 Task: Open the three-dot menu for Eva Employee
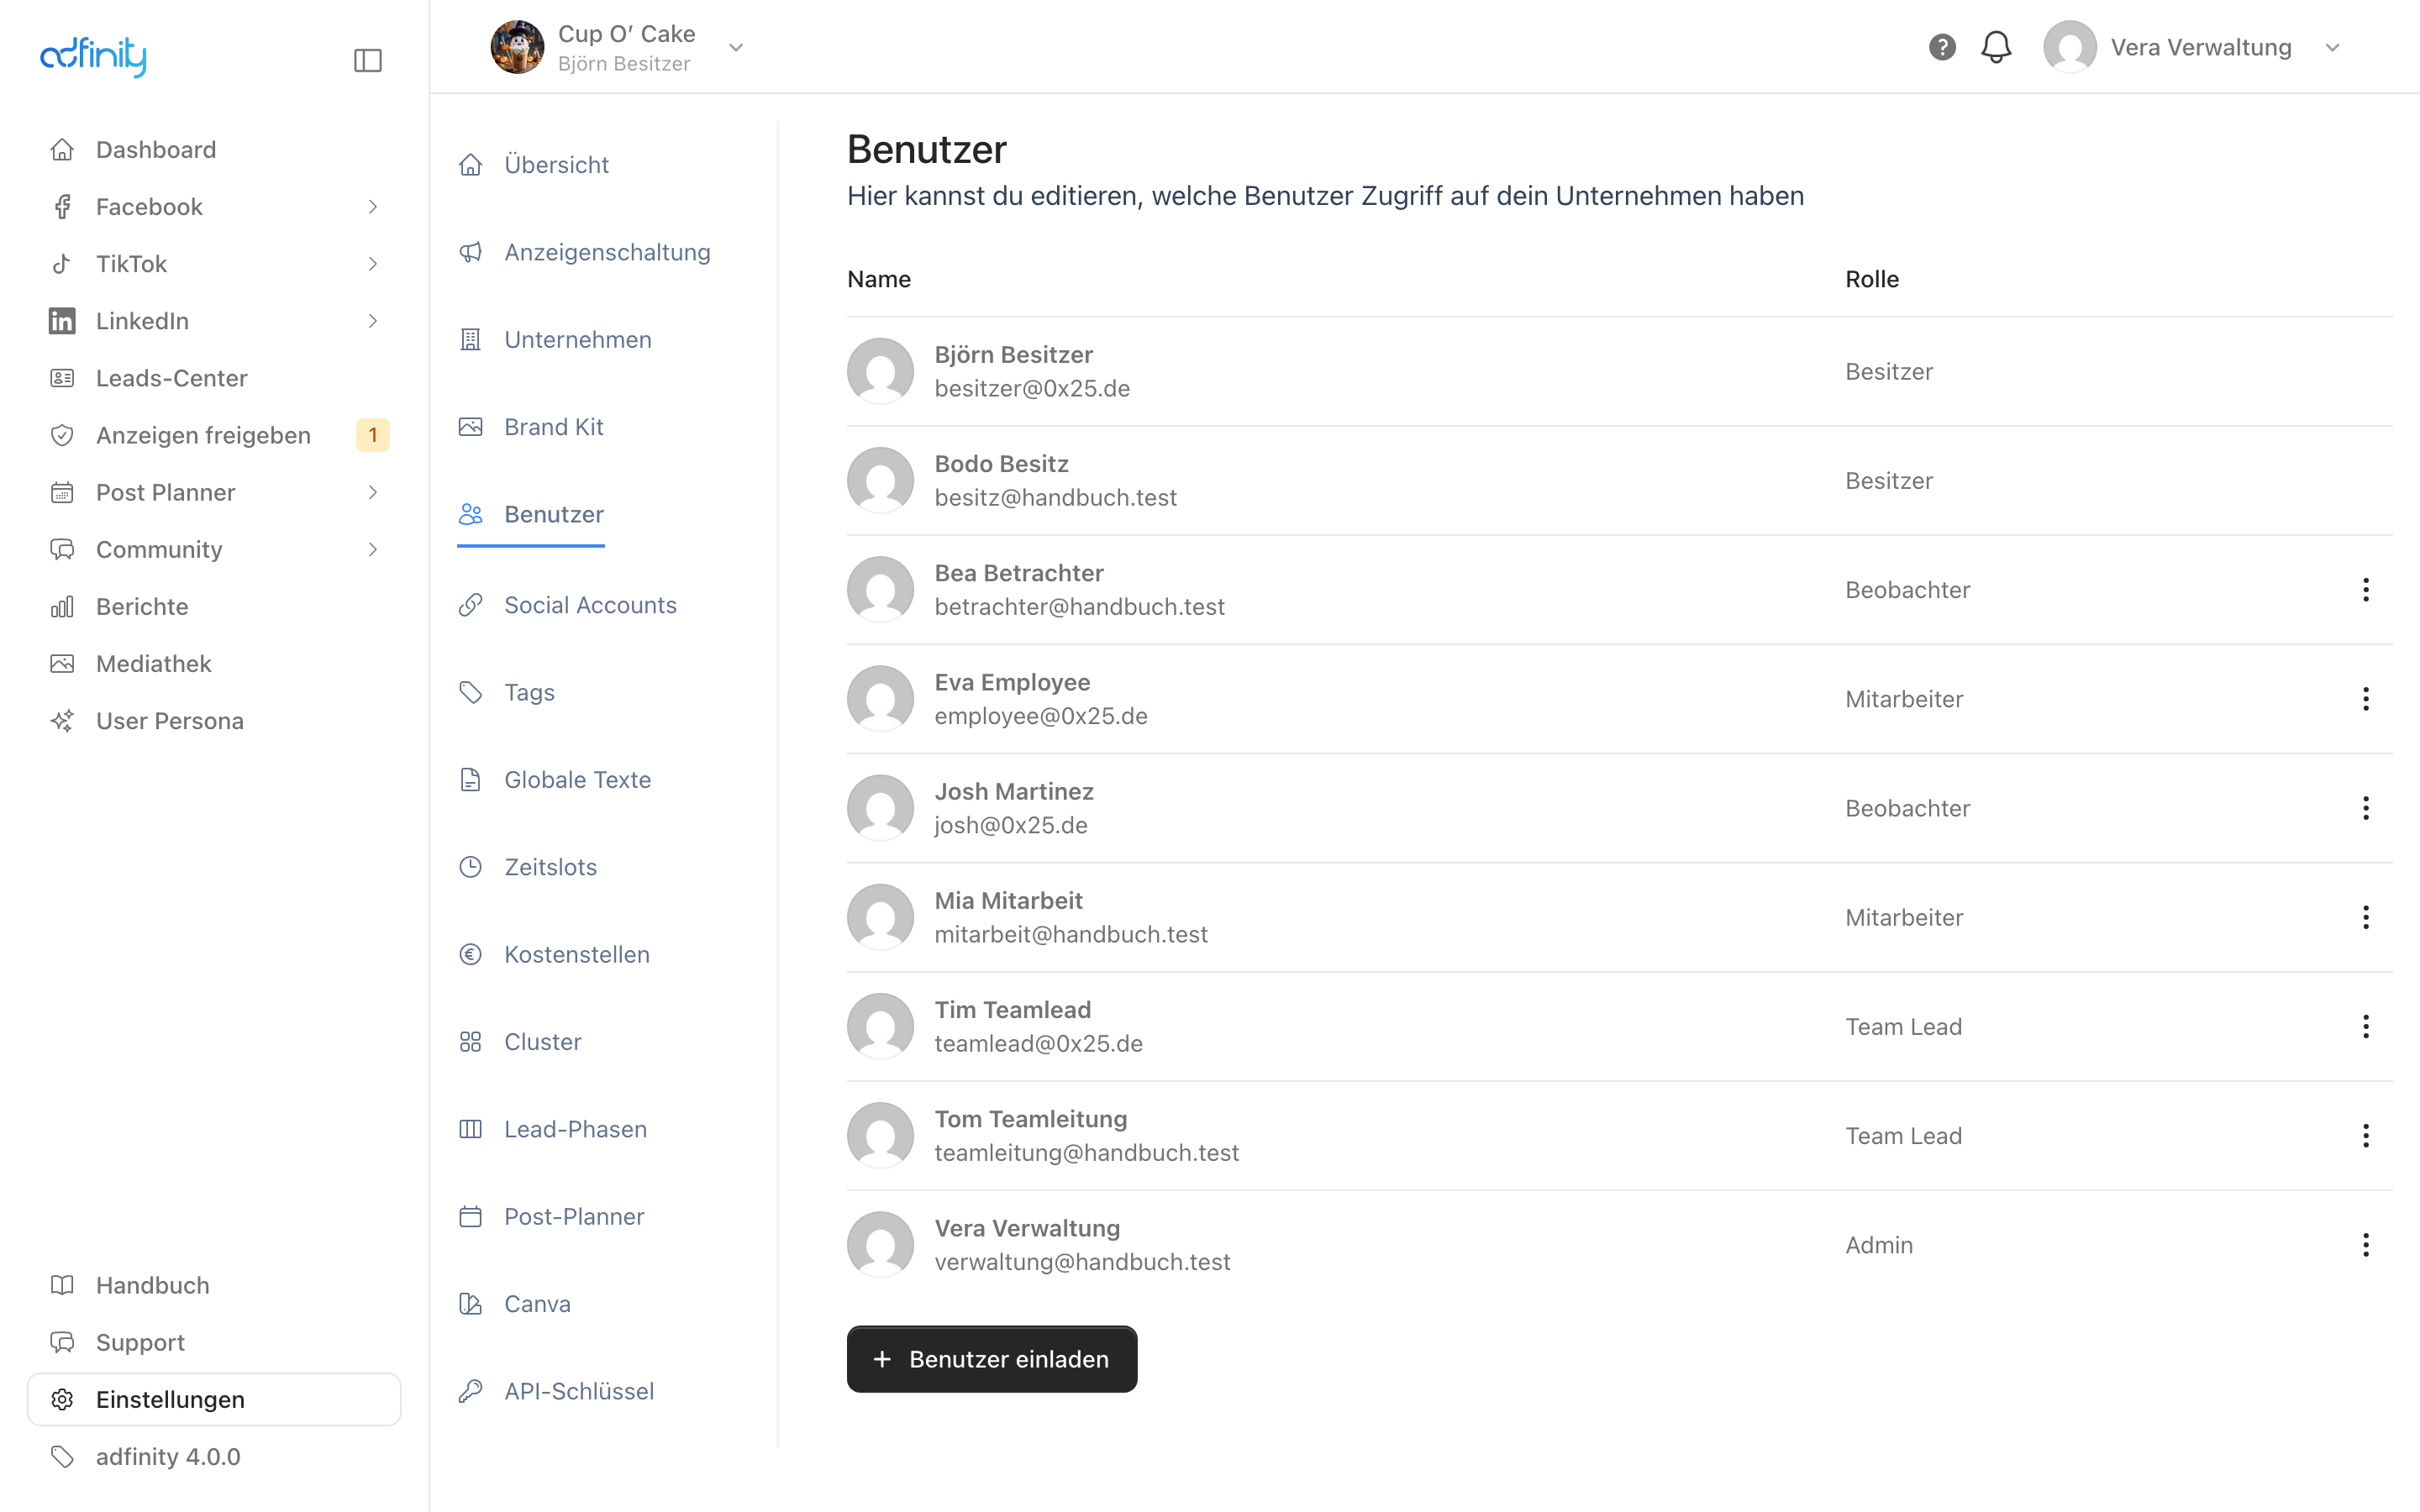click(x=2365, y=699)
